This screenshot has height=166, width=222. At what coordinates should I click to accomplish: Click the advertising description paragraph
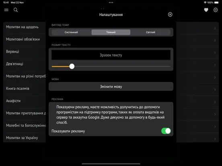point(111,115)
